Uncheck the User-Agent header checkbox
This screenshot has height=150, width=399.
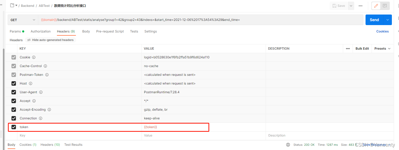(x=14, y=92)
